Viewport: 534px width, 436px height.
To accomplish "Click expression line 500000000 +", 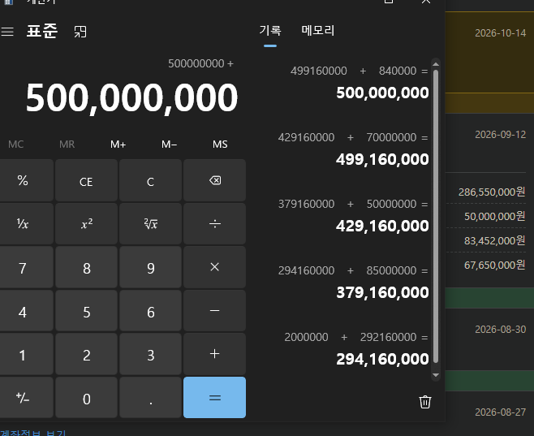I will [201, 63].
